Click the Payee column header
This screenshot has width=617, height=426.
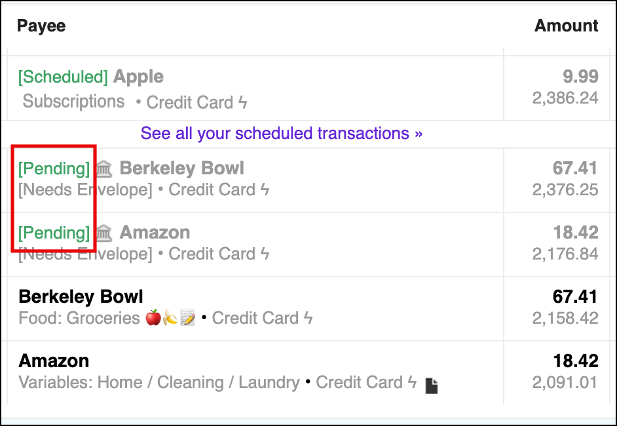41,26
